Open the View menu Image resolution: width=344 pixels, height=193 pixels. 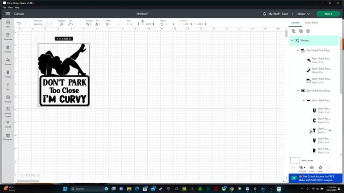pyautogui.click(x=10, y=8)
